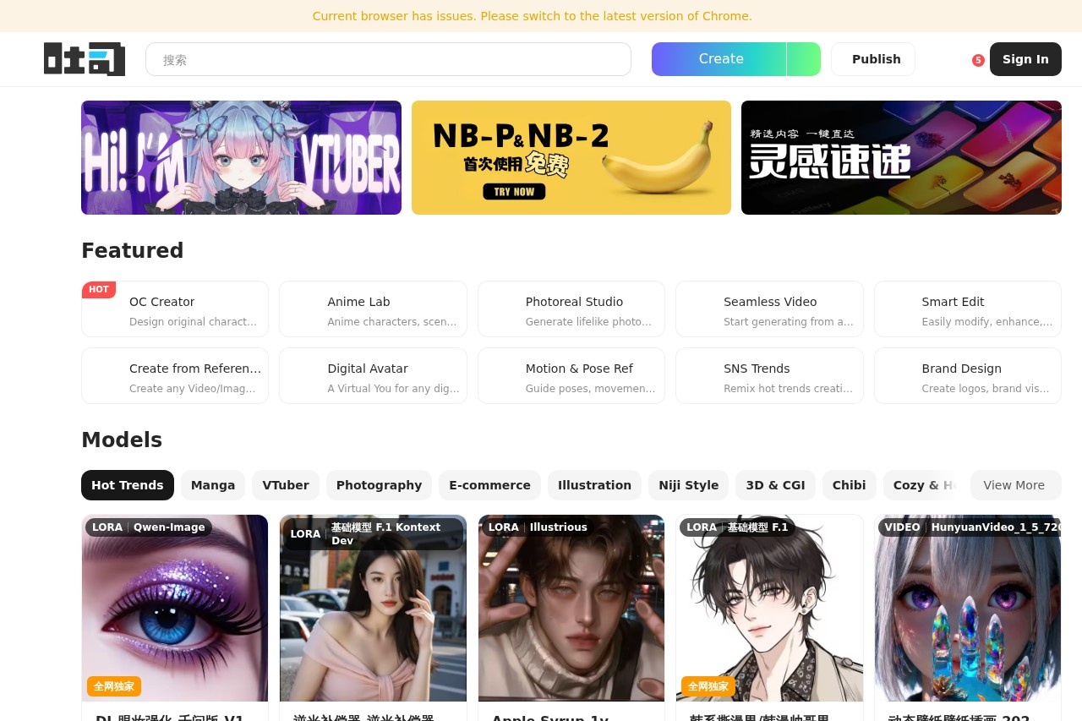Select the Brand Design feature
The image size is (1082, 721).
click(x=967, y=375)
